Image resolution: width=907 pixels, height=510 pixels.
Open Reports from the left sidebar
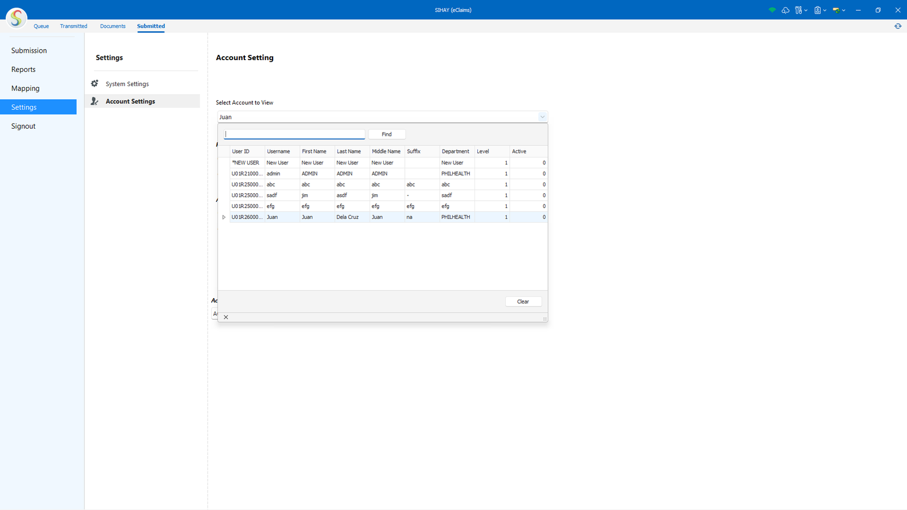tap(23, 70)
